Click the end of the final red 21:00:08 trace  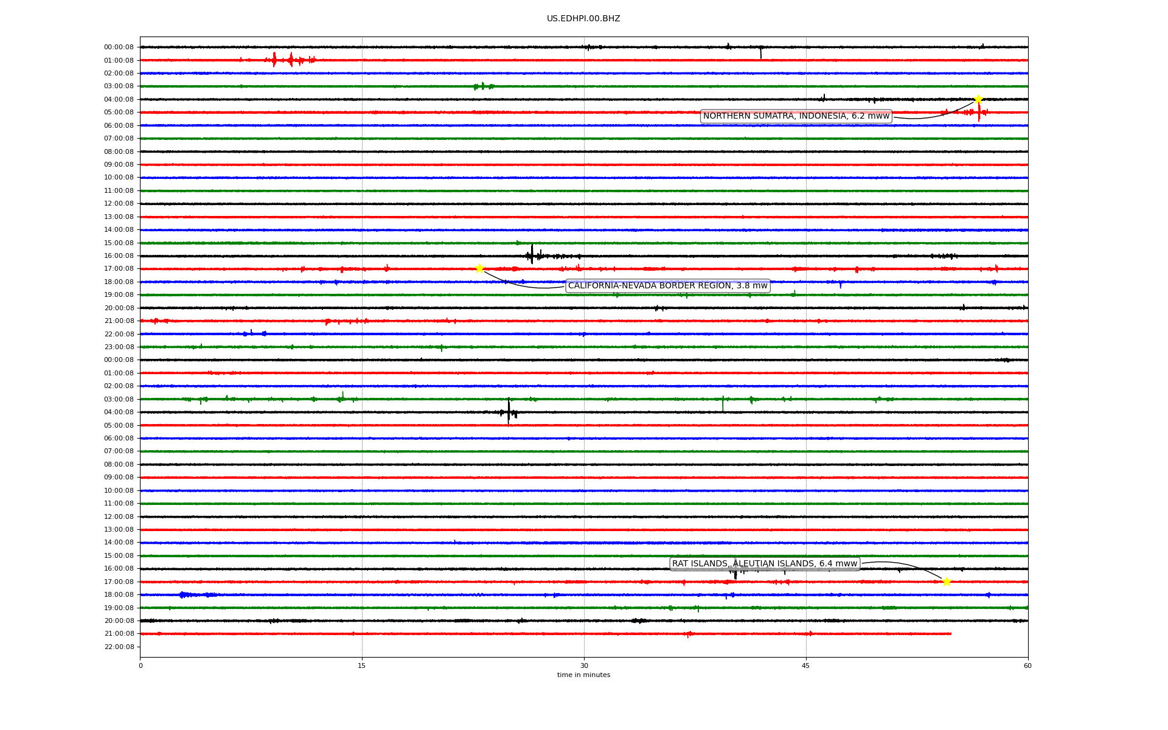click(950, 634)
